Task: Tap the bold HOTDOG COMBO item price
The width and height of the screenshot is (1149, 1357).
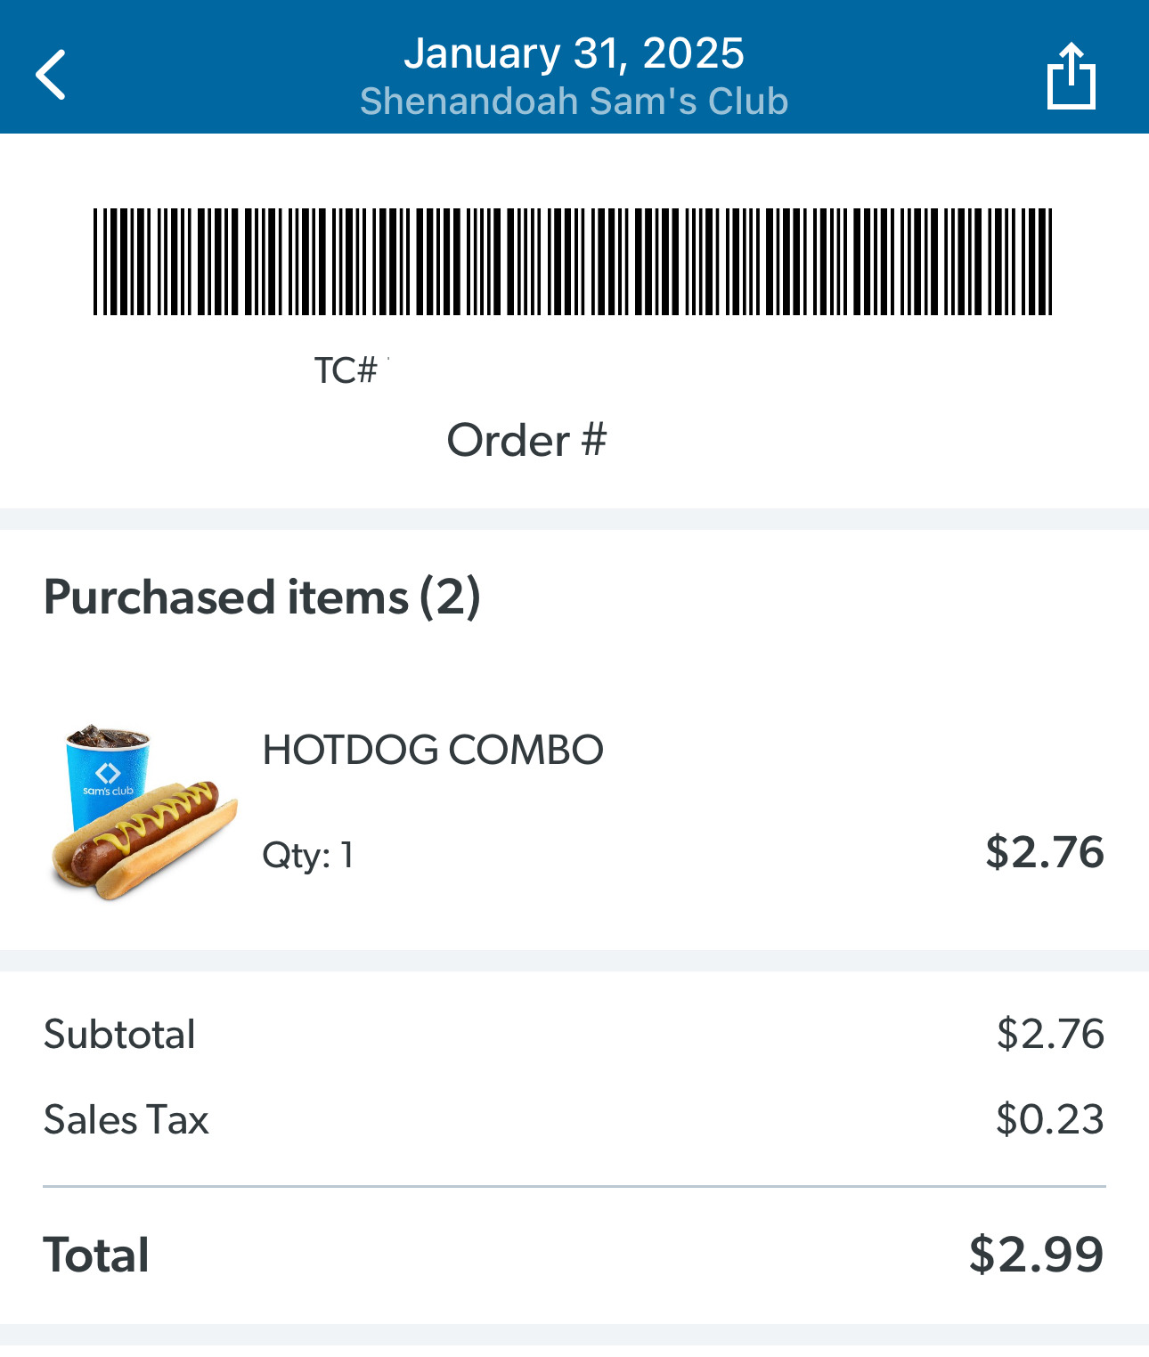Action: coord(1045,852)
